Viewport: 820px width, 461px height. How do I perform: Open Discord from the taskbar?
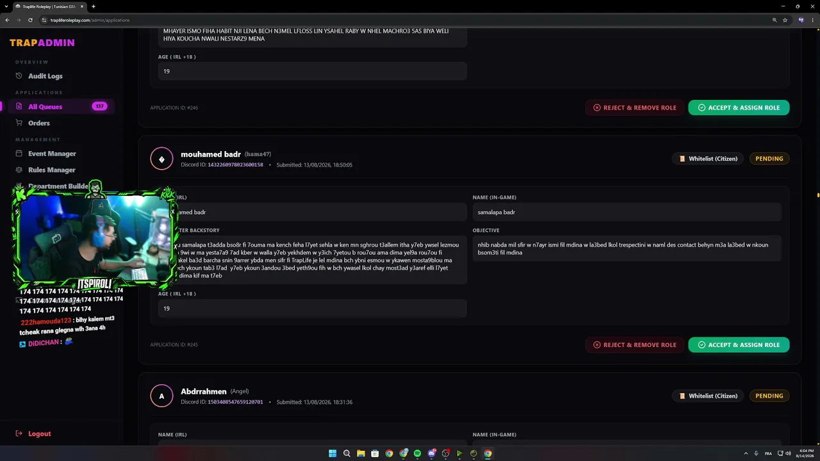(432, 453)
